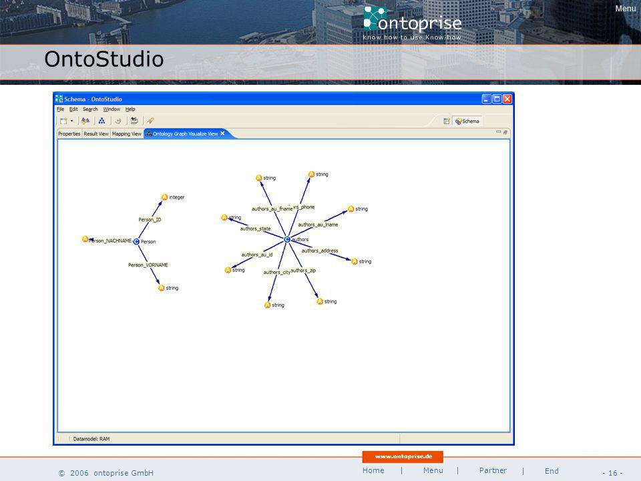Open the New wizard dropdown arrow
Viewport: 641px width, 481px height.
(x=72, y=121)
